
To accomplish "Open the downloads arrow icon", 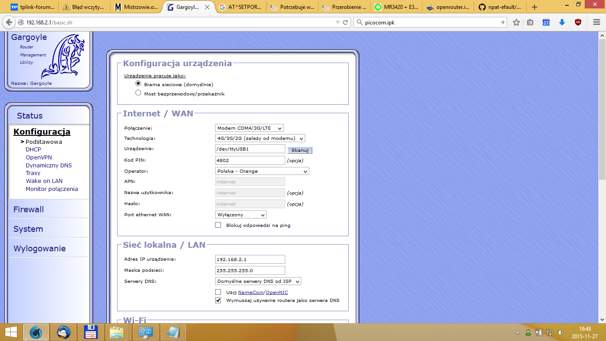I will point(562,22).
